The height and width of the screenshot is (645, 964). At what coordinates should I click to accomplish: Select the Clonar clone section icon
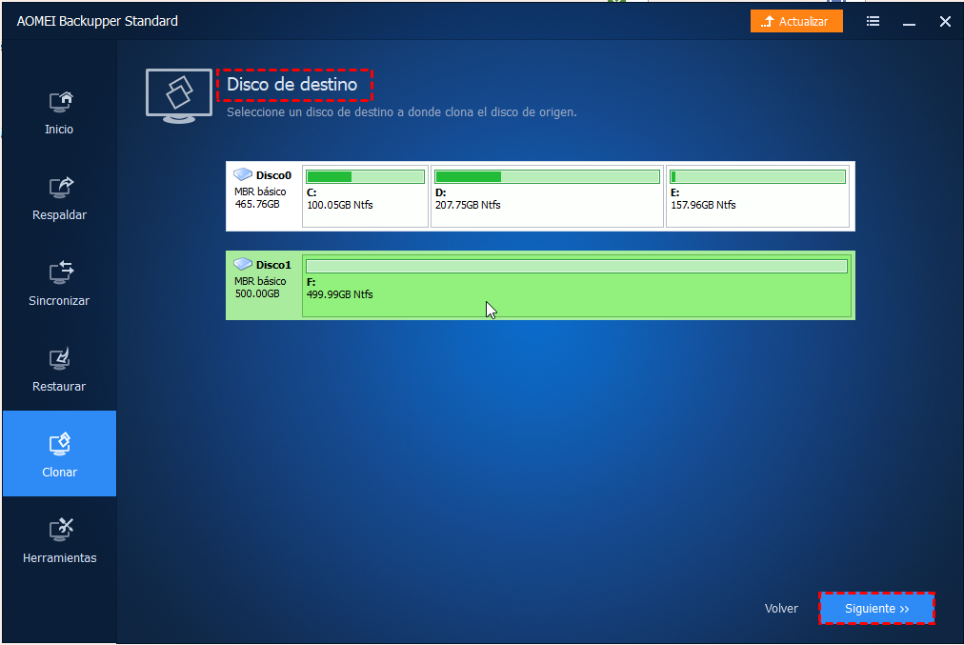click(60, 443)
